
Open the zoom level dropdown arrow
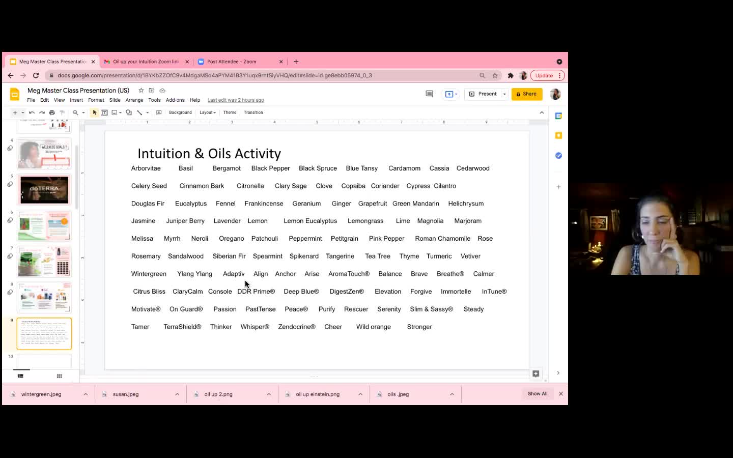coord(83,112)
